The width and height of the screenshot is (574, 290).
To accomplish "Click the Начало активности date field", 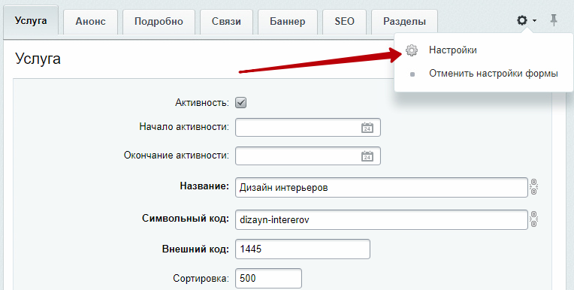I will (x=308, y=128).
